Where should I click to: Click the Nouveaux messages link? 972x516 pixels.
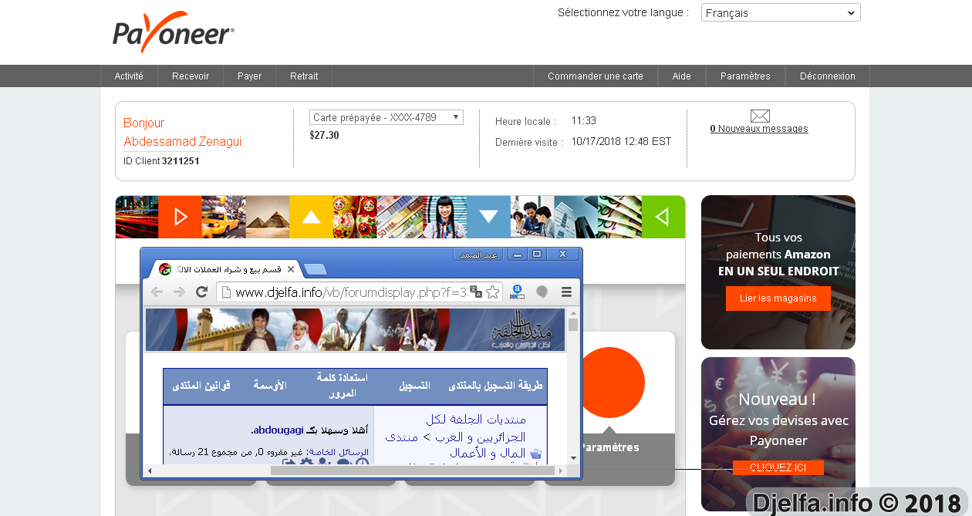click(x=759, y=129)
